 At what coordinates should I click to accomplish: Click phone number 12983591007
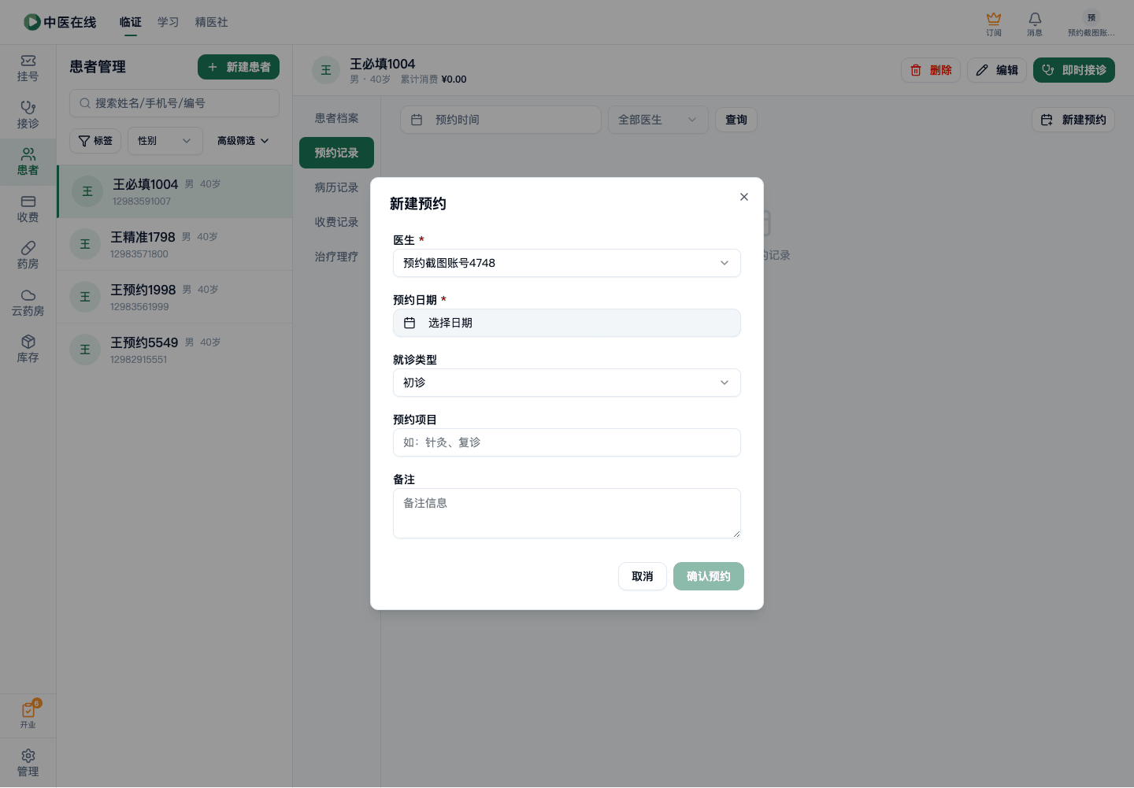click(x=142, y=202)
